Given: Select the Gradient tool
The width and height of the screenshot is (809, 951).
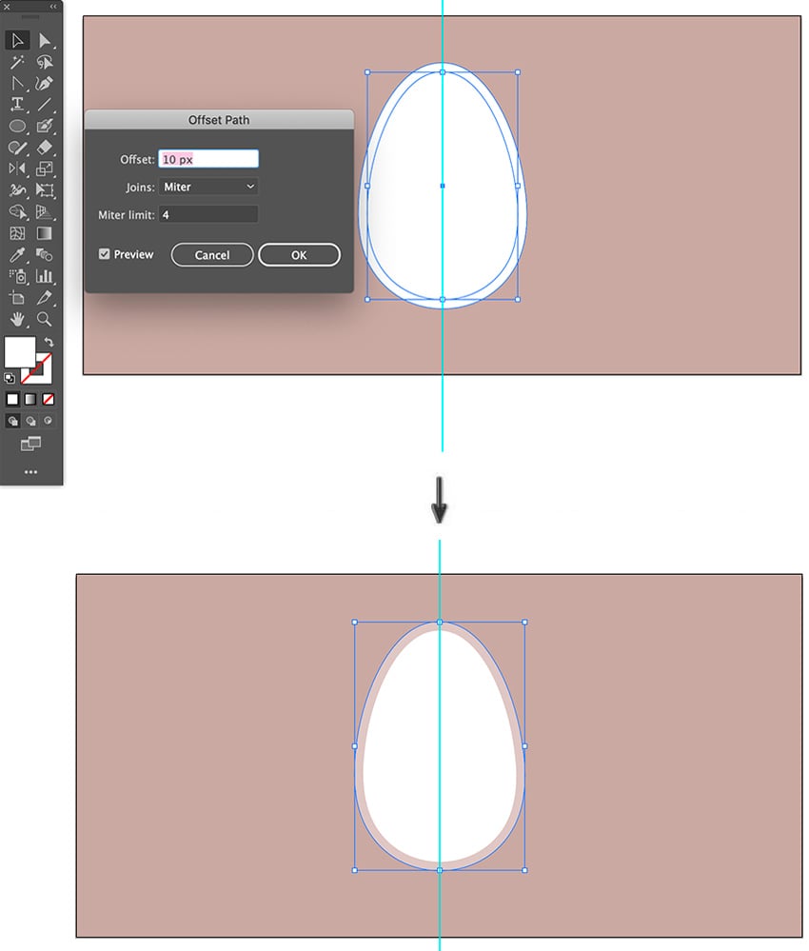Looking at the screenshot, I should tap(45, 233).
